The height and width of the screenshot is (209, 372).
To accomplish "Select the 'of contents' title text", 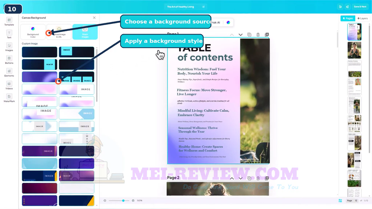I will coord(205,57).
